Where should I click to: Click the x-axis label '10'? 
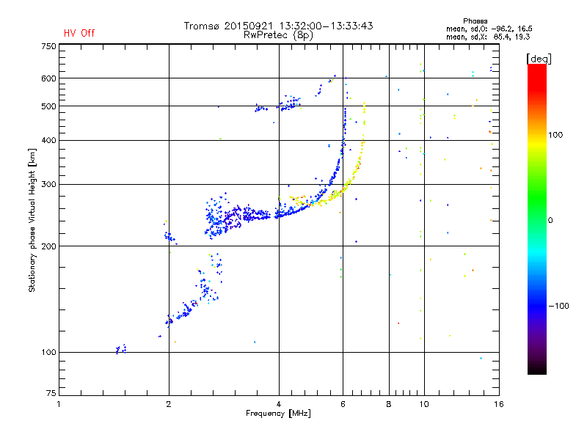click(424, 404)
